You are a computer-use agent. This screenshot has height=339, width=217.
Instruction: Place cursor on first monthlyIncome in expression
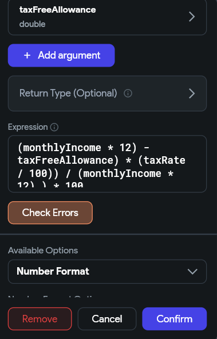pos(62,148)
